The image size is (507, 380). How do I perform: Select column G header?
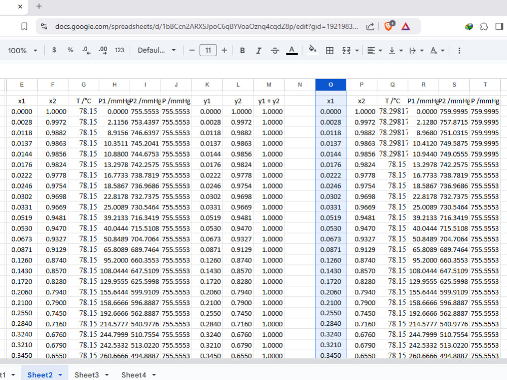84,85
